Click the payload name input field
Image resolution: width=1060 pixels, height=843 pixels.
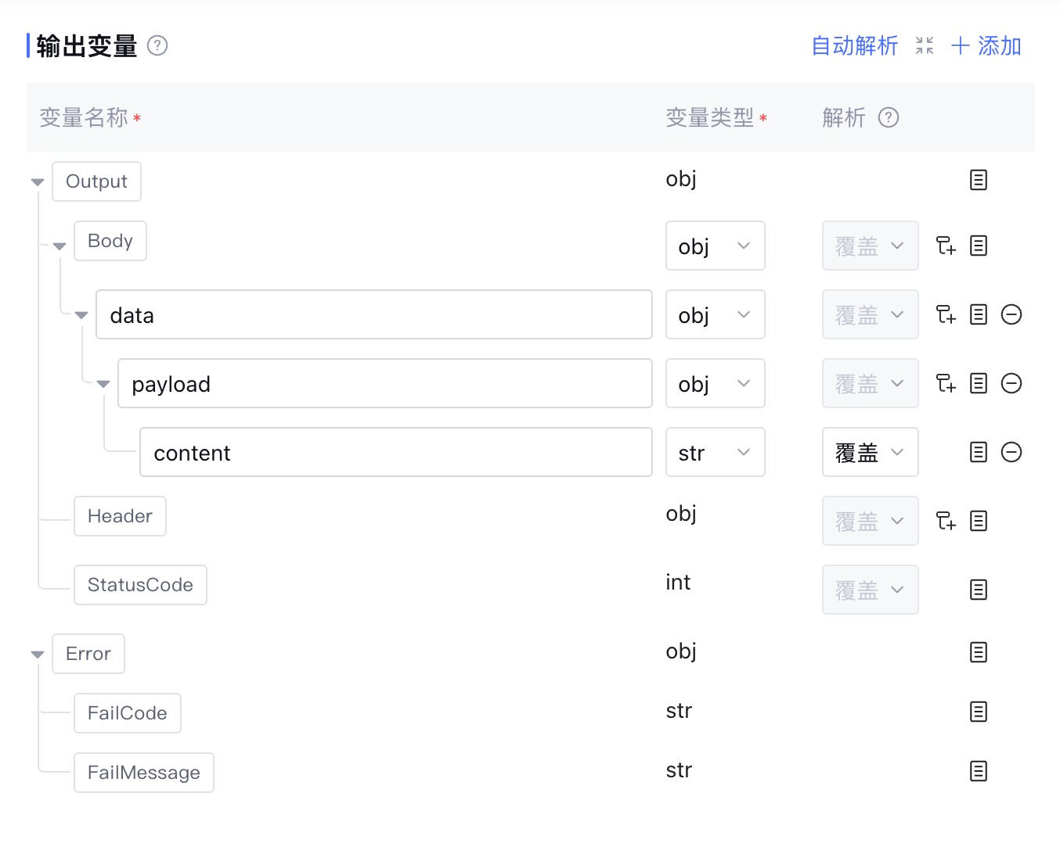click(384, 384)
